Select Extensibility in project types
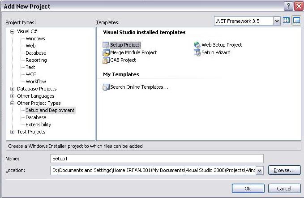The width and height of the screenshot is (304, 198). coord(39,125)
